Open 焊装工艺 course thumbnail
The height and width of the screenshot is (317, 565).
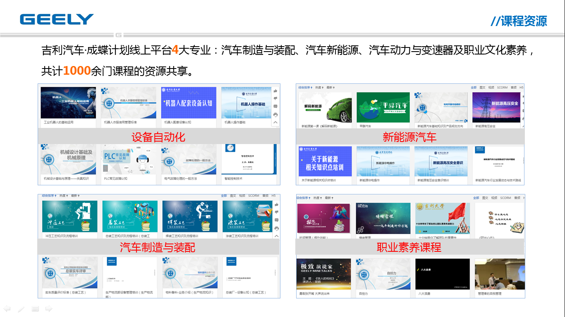(x=190, y=216)
